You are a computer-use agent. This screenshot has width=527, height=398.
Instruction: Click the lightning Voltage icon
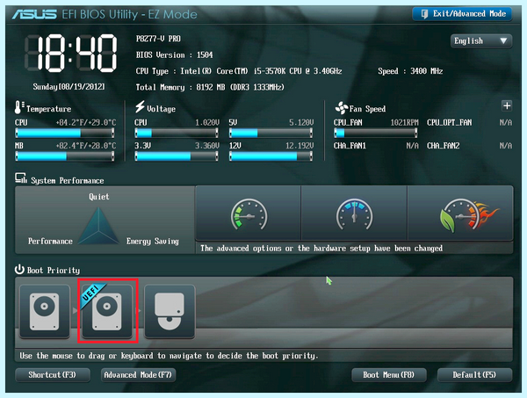(140, 106)
